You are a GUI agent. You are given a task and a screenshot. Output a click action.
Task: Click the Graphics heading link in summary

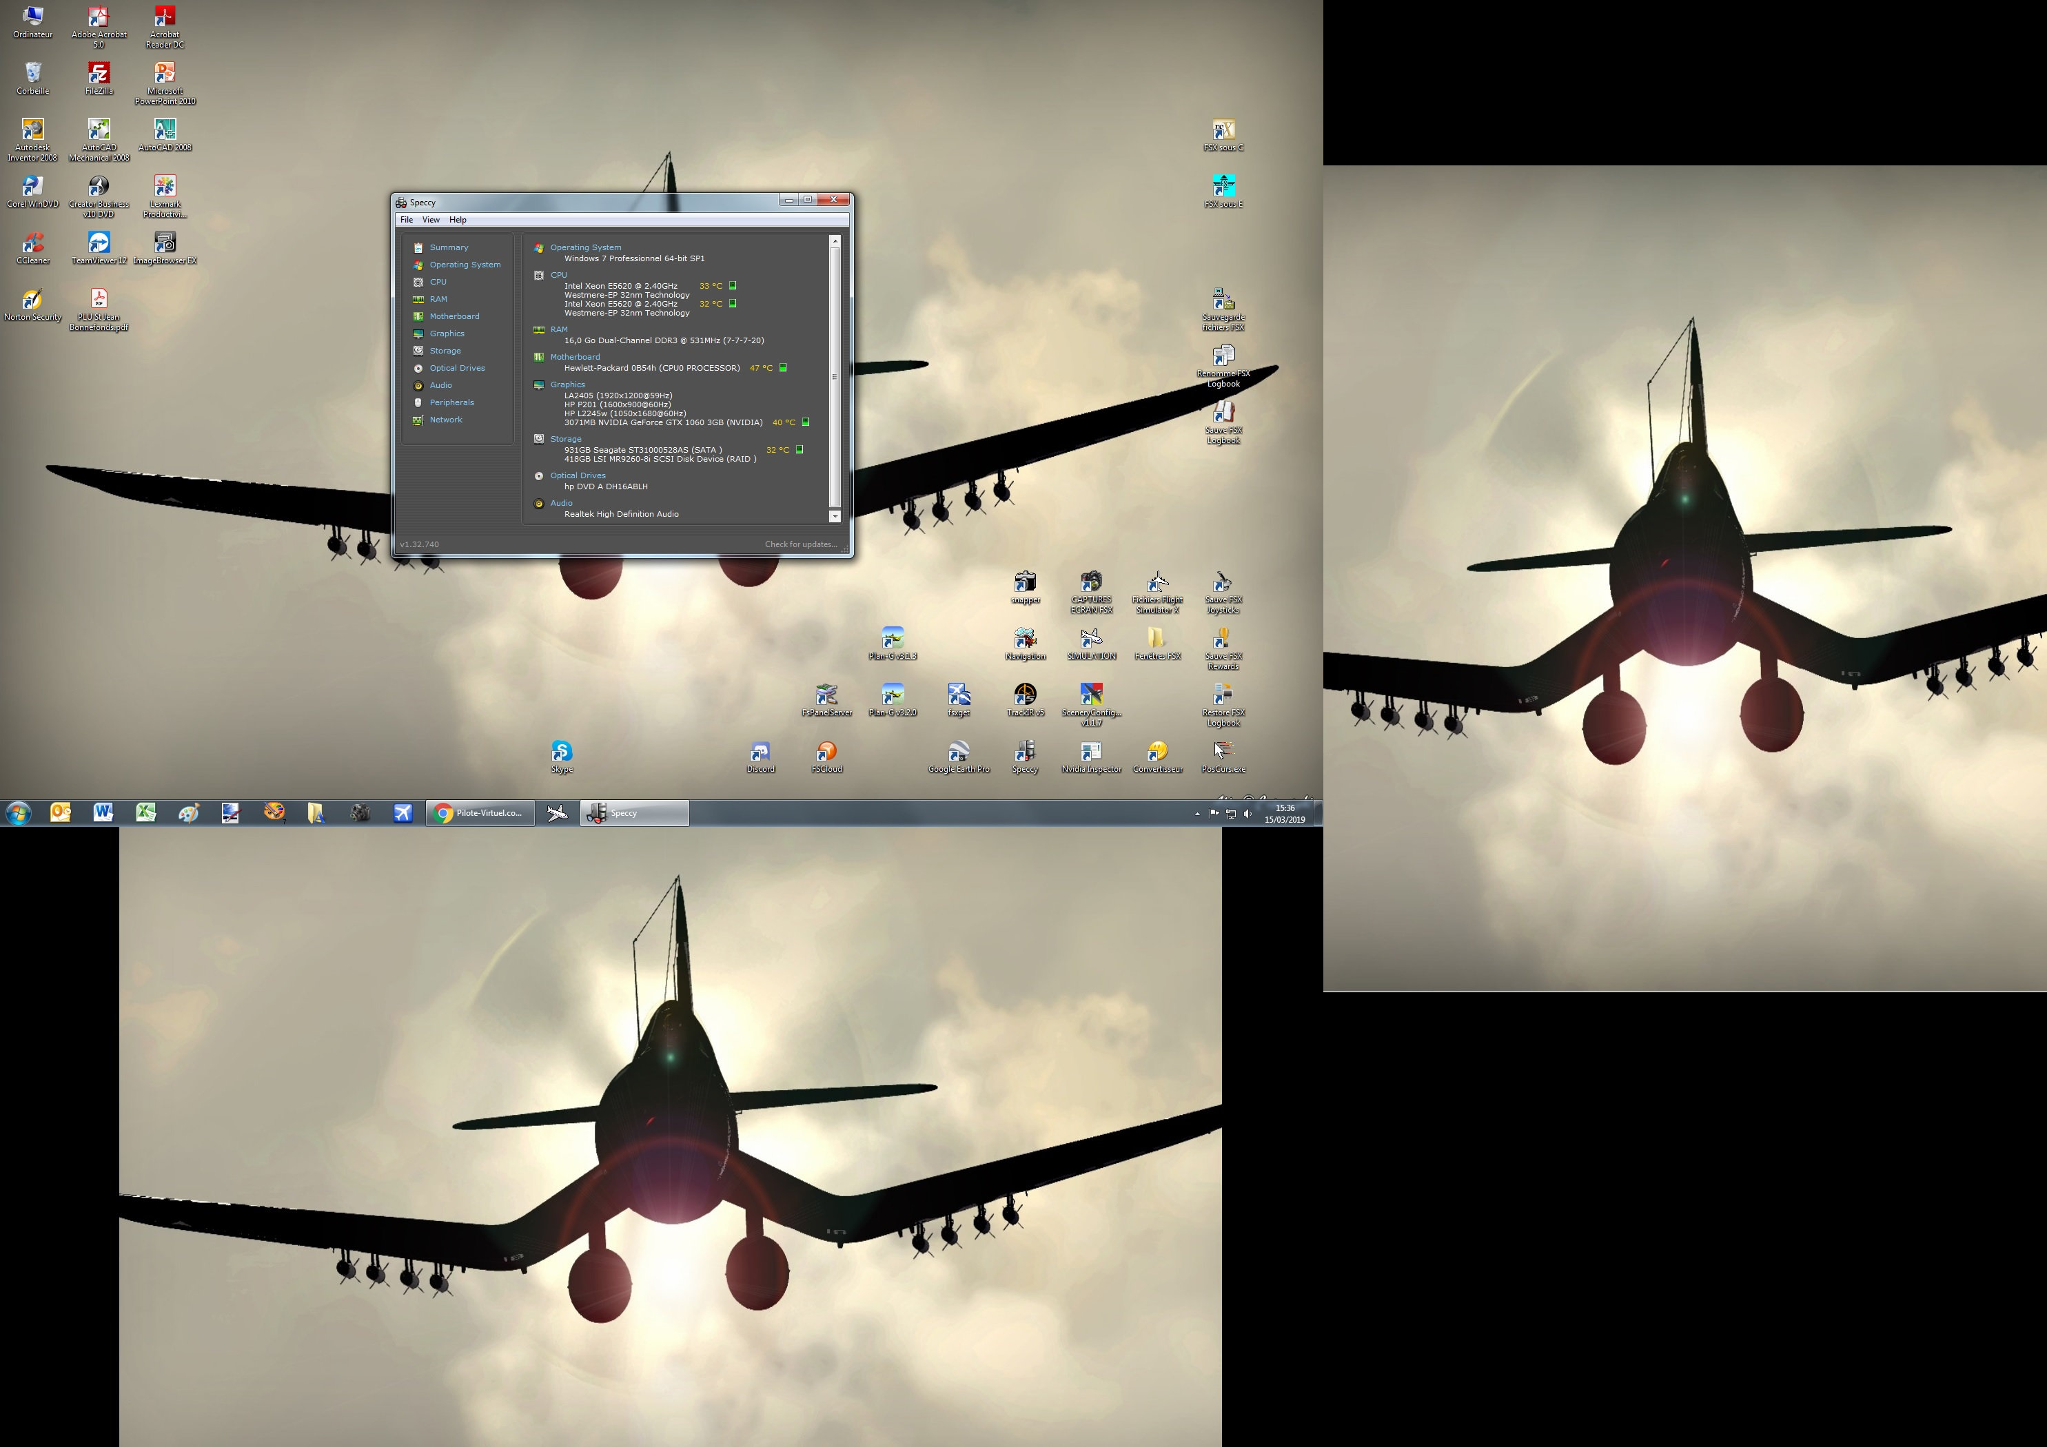[567, 384]
